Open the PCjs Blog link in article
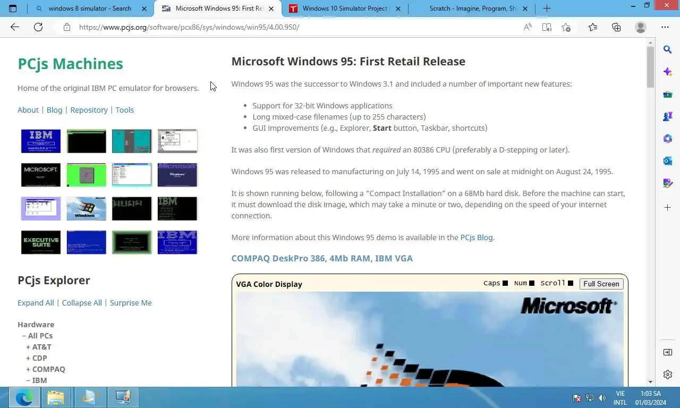Image resolution: width=680 pixels, height=408 pixels. coord(477,237)
